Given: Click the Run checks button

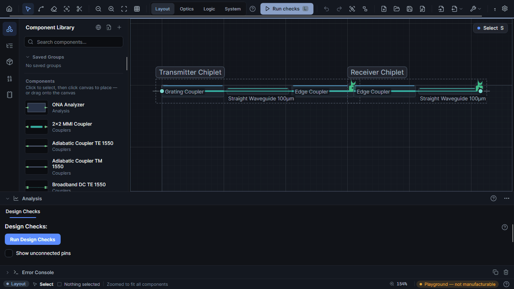Looking at the screenshot, I should 287,9.
